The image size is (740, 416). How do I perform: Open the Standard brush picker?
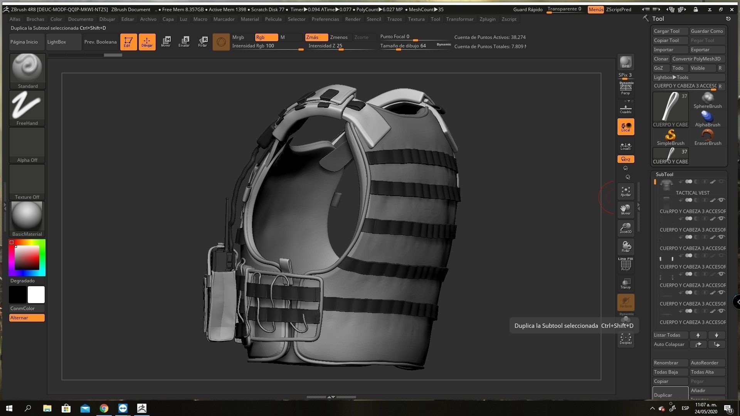[x=27, y=72]
